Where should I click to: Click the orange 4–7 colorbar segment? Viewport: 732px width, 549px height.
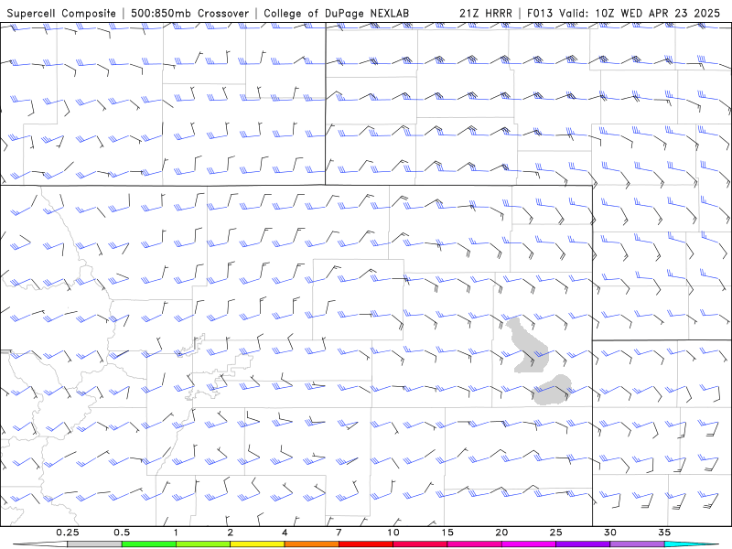[311, 544]
